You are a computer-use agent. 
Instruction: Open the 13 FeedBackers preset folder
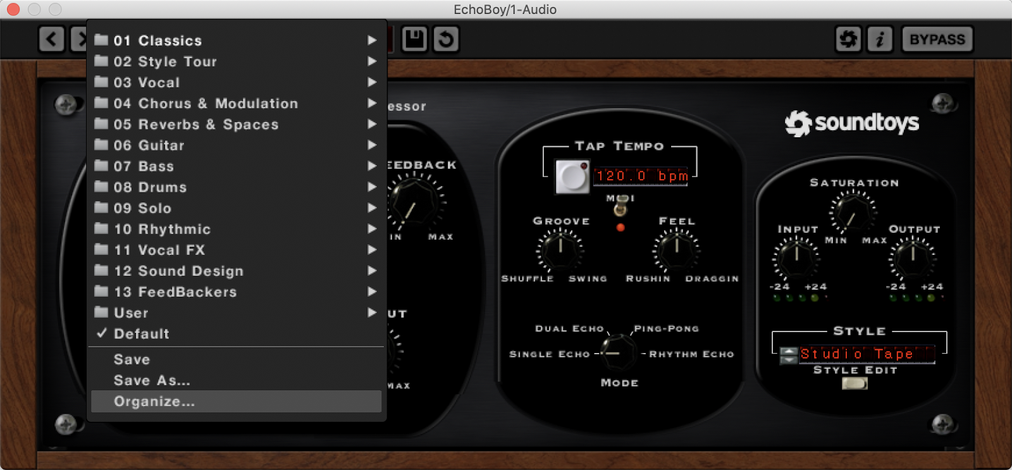237,291
